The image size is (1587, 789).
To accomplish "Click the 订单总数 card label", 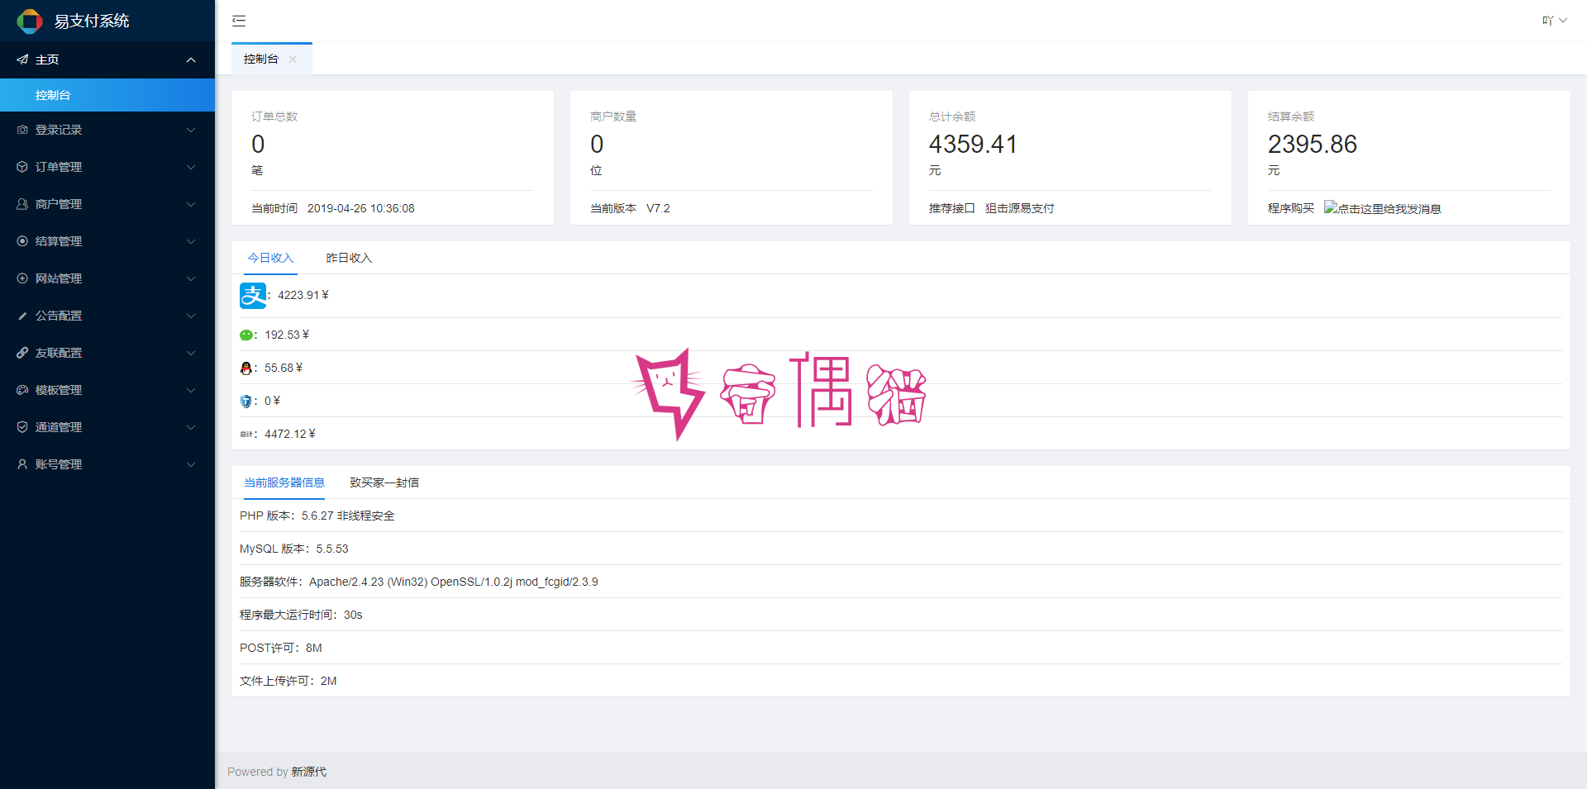I will pyautogui.click(x=274, y=116).
